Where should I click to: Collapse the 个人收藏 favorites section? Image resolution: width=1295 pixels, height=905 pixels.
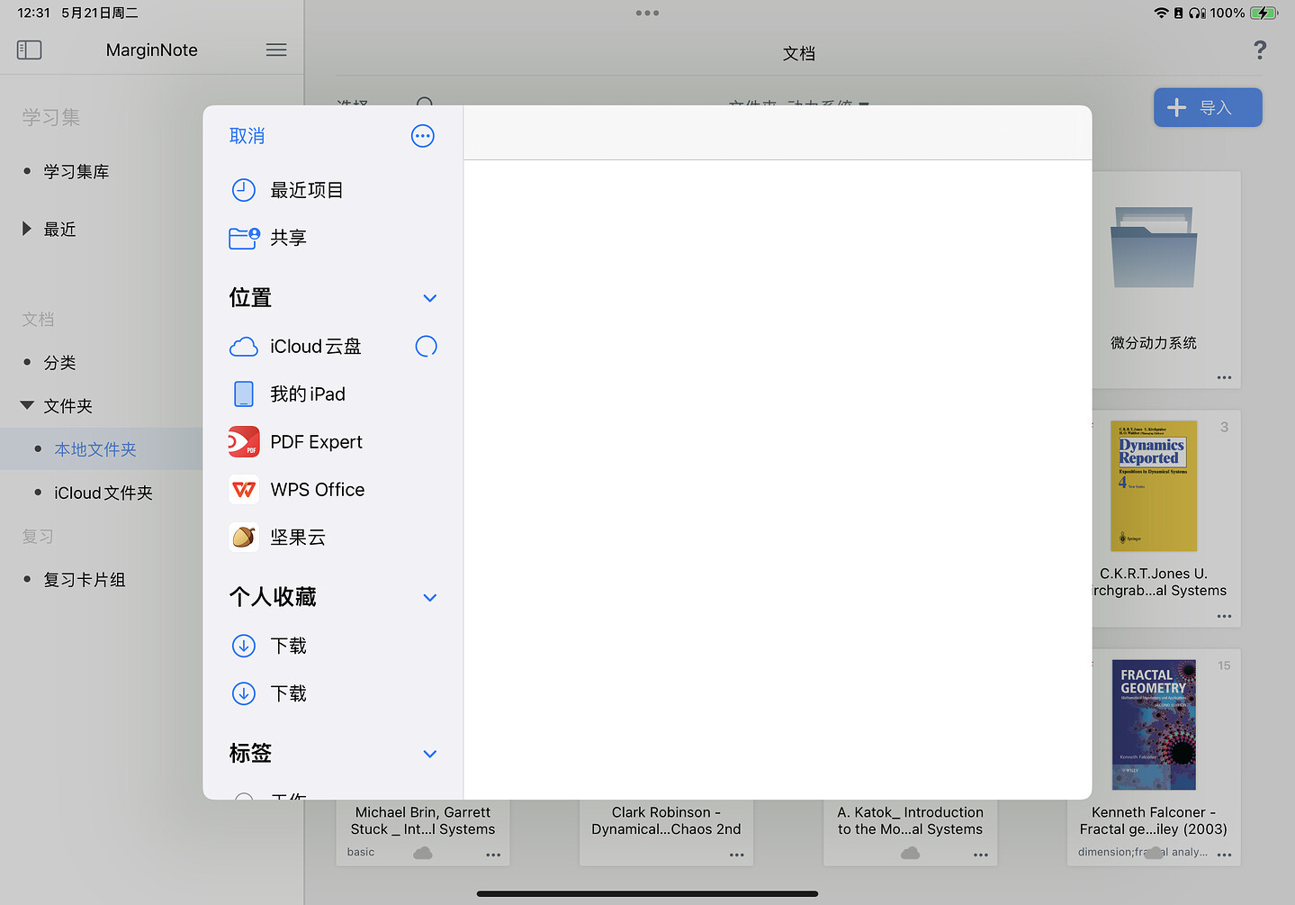pyautogui.click(x=430, y=598)
